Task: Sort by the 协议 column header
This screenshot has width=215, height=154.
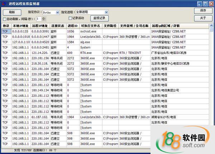Action: [6, 26]
